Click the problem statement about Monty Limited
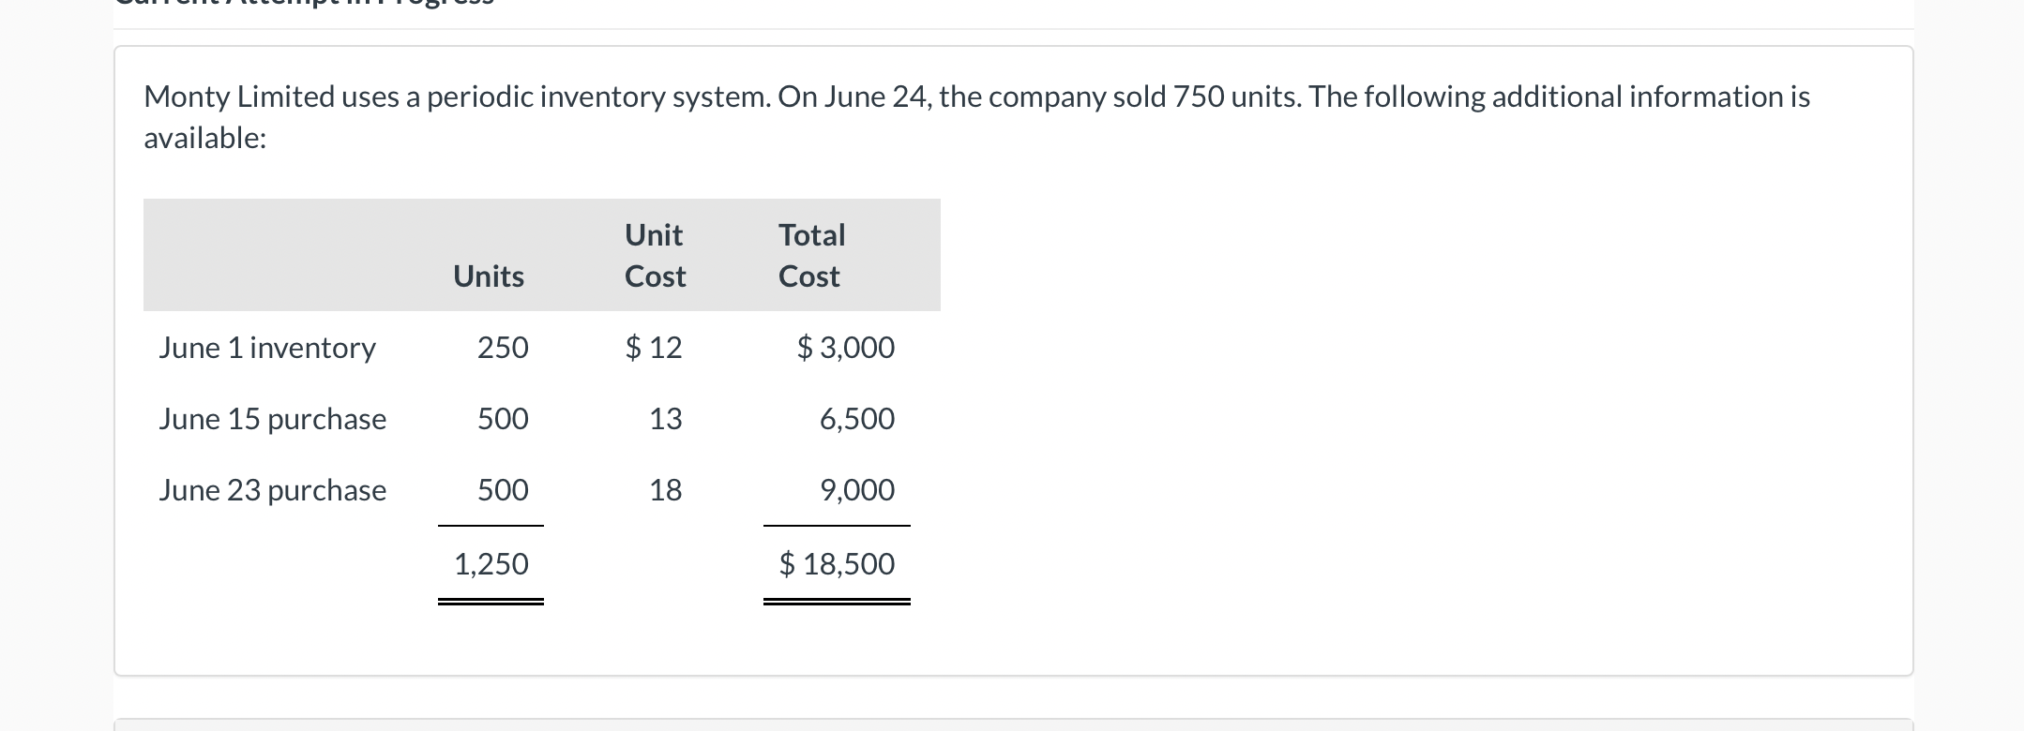Screen dimensions: 2024x731 coord(975,97)
